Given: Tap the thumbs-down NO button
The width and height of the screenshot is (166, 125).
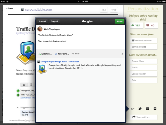Looking at the screenshot, I should click(151, 25).
